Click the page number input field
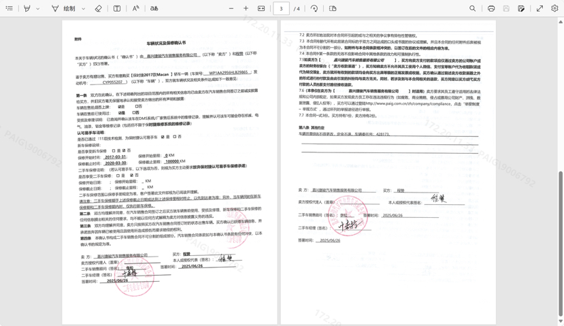 point(281,9)
